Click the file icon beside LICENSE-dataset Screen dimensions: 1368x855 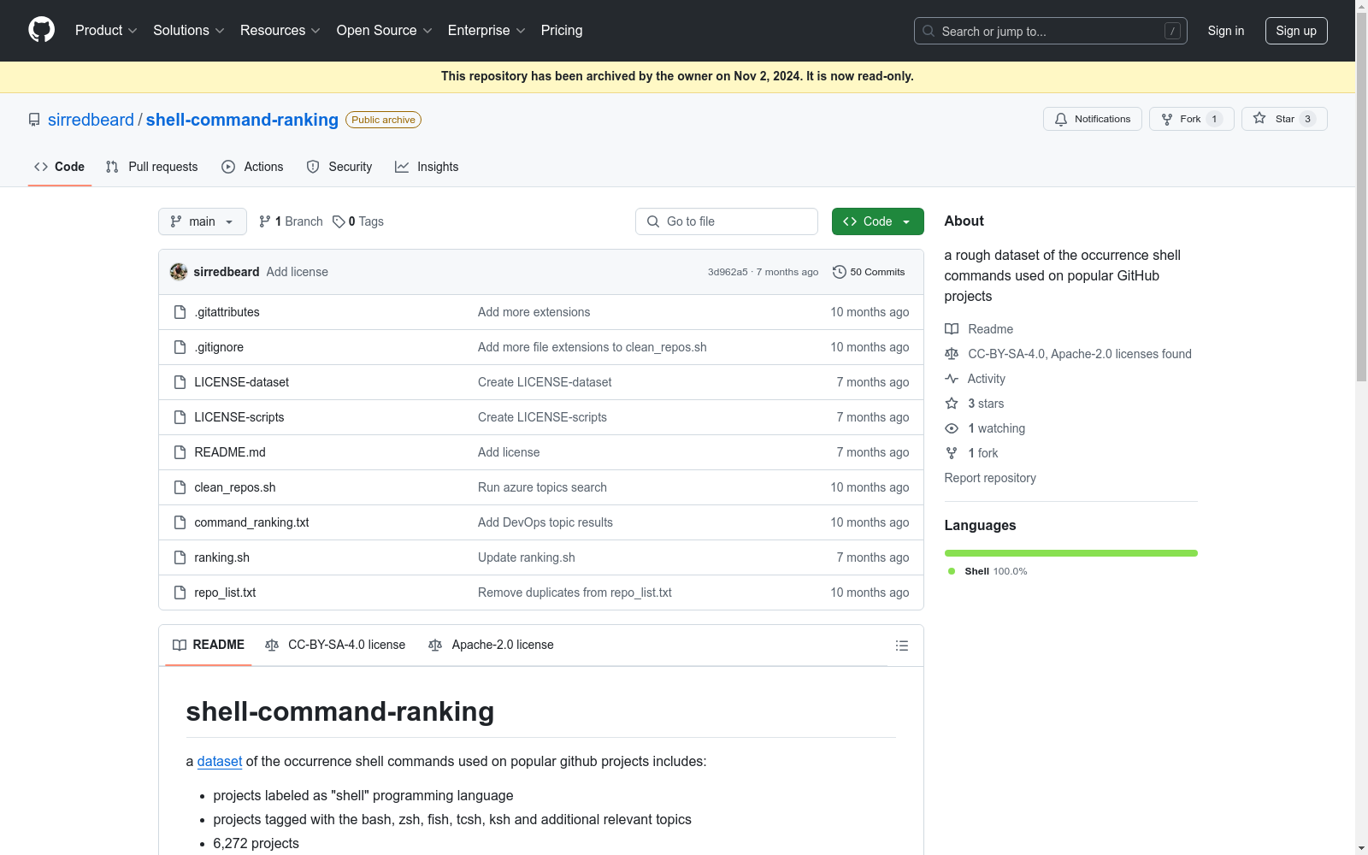click(x=180, y=382)
